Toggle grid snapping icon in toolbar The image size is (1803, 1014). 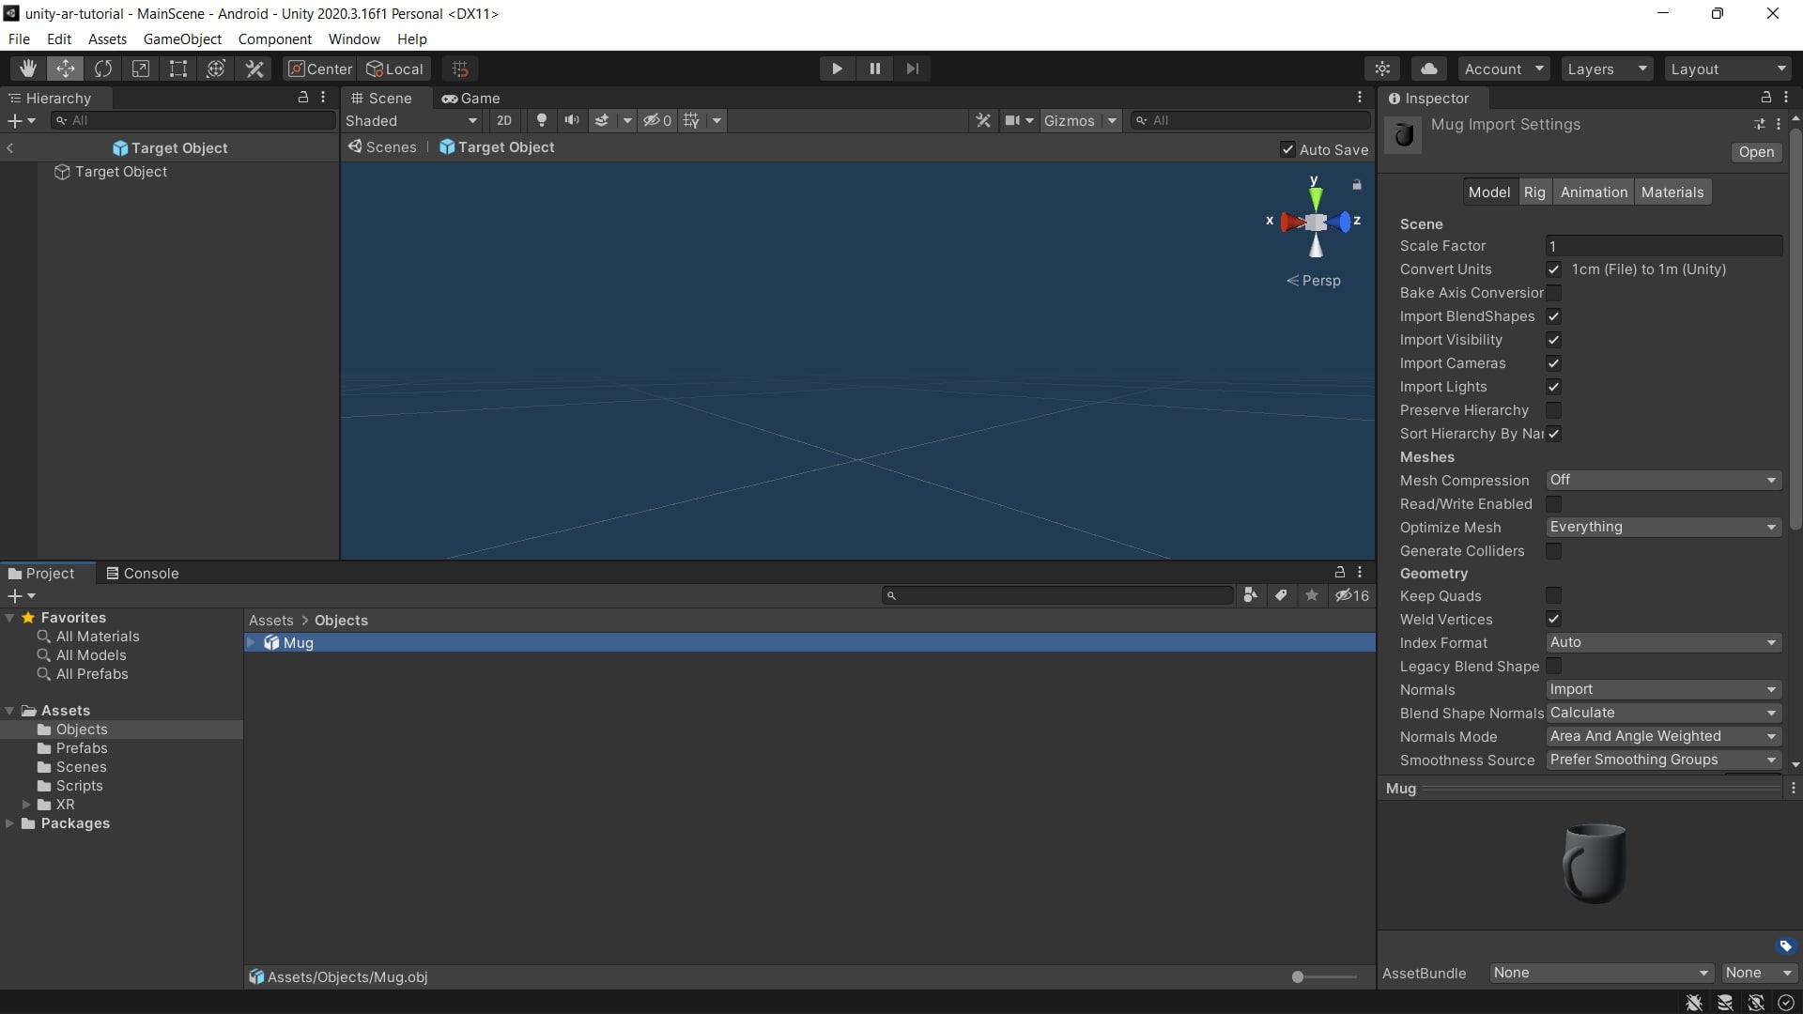[460, 69]
